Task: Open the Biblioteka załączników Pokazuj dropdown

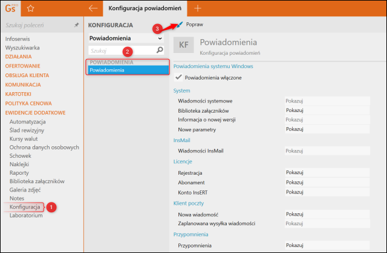Action: [327, 110]
